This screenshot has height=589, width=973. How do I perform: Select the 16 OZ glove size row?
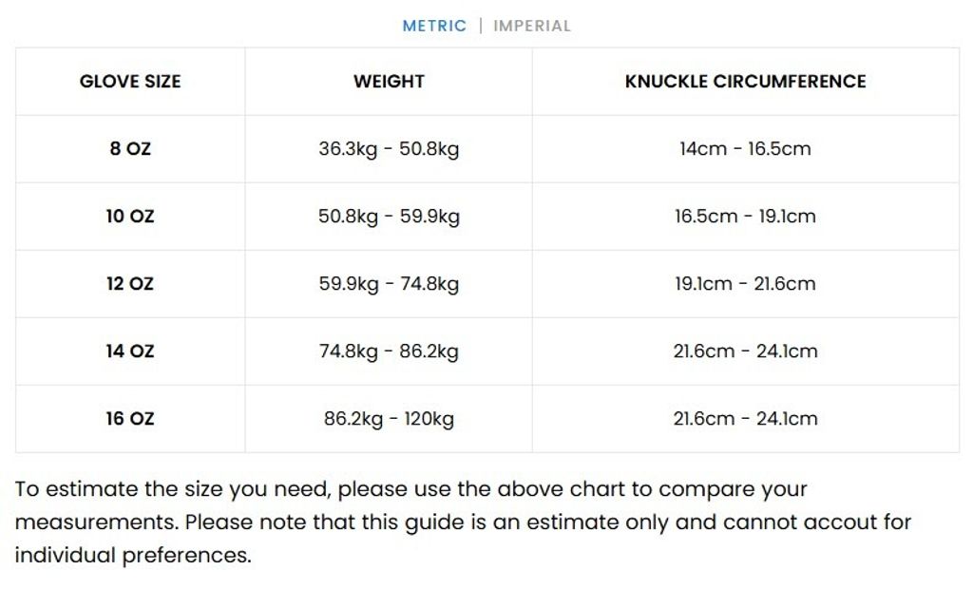[130, 418]
